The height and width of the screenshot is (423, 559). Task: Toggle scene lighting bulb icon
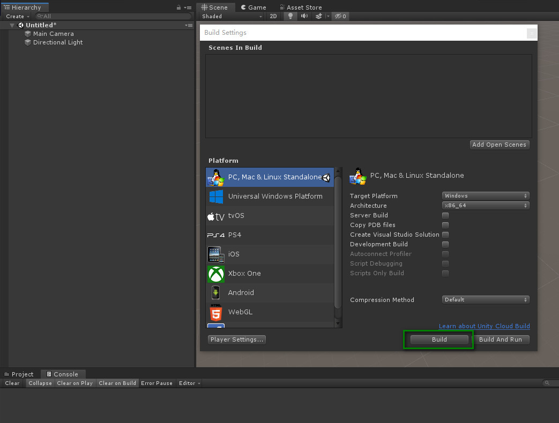pos(290,16)
